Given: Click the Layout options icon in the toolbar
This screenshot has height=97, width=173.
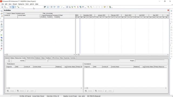Looking at the screenshot, I should [x=45, y=7].
